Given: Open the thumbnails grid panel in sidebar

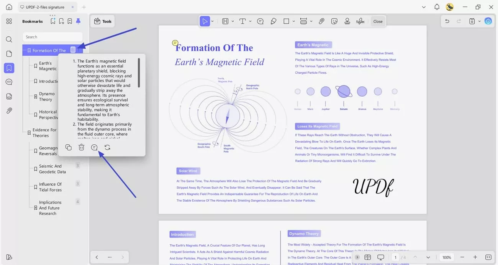Looking at the screenshot, I should (9, 21).
